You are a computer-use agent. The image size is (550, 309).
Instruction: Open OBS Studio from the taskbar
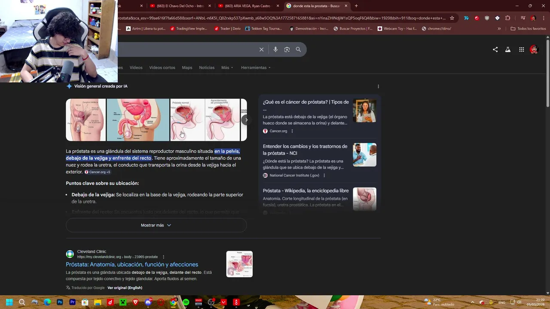tap(211, 302)
